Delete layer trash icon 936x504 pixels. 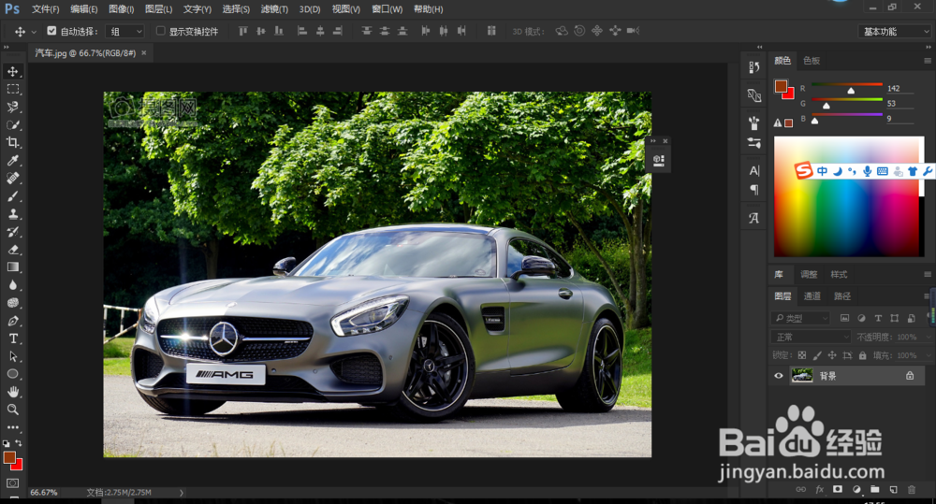[912, 490]
